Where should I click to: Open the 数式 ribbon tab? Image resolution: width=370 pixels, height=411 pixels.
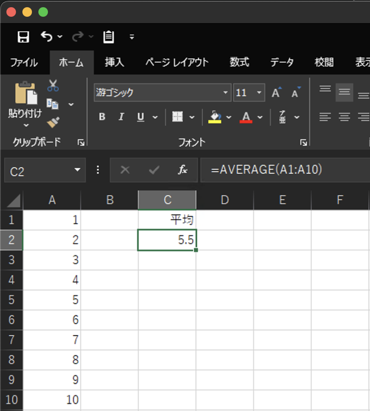239,62
